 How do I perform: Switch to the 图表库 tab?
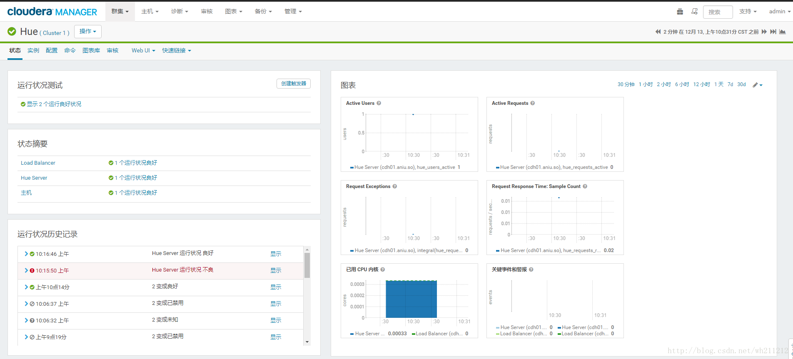click(91, 50)
